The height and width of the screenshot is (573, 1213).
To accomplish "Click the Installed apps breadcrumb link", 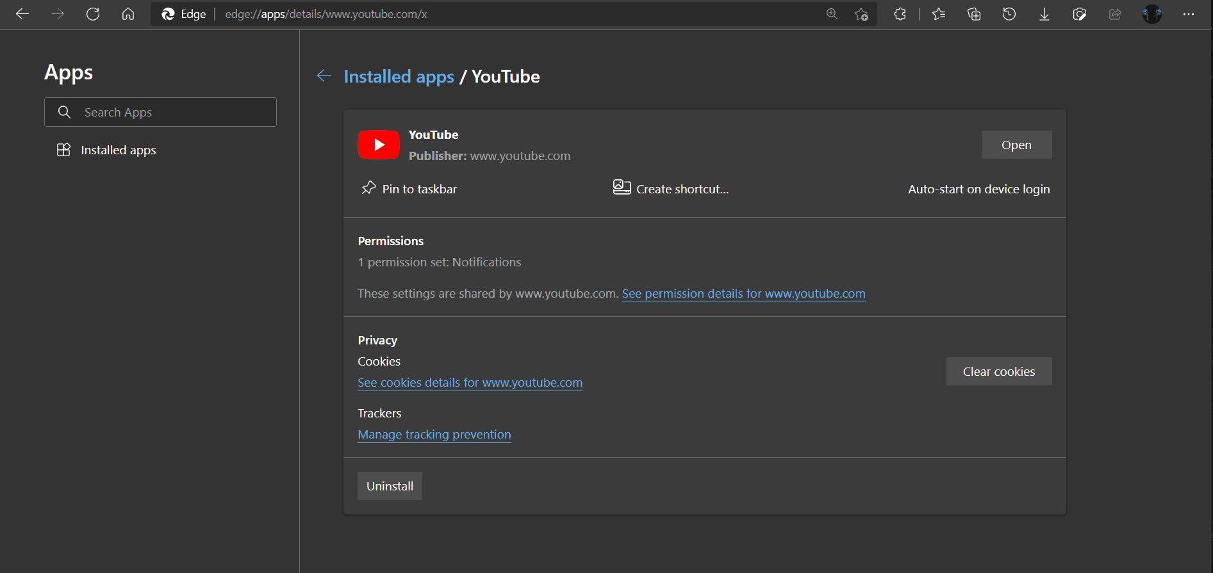I will click(399, 77).
